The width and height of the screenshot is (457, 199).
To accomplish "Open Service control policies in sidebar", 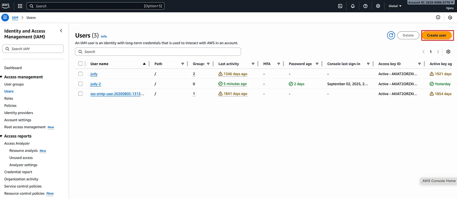I will tap(23, 186).
